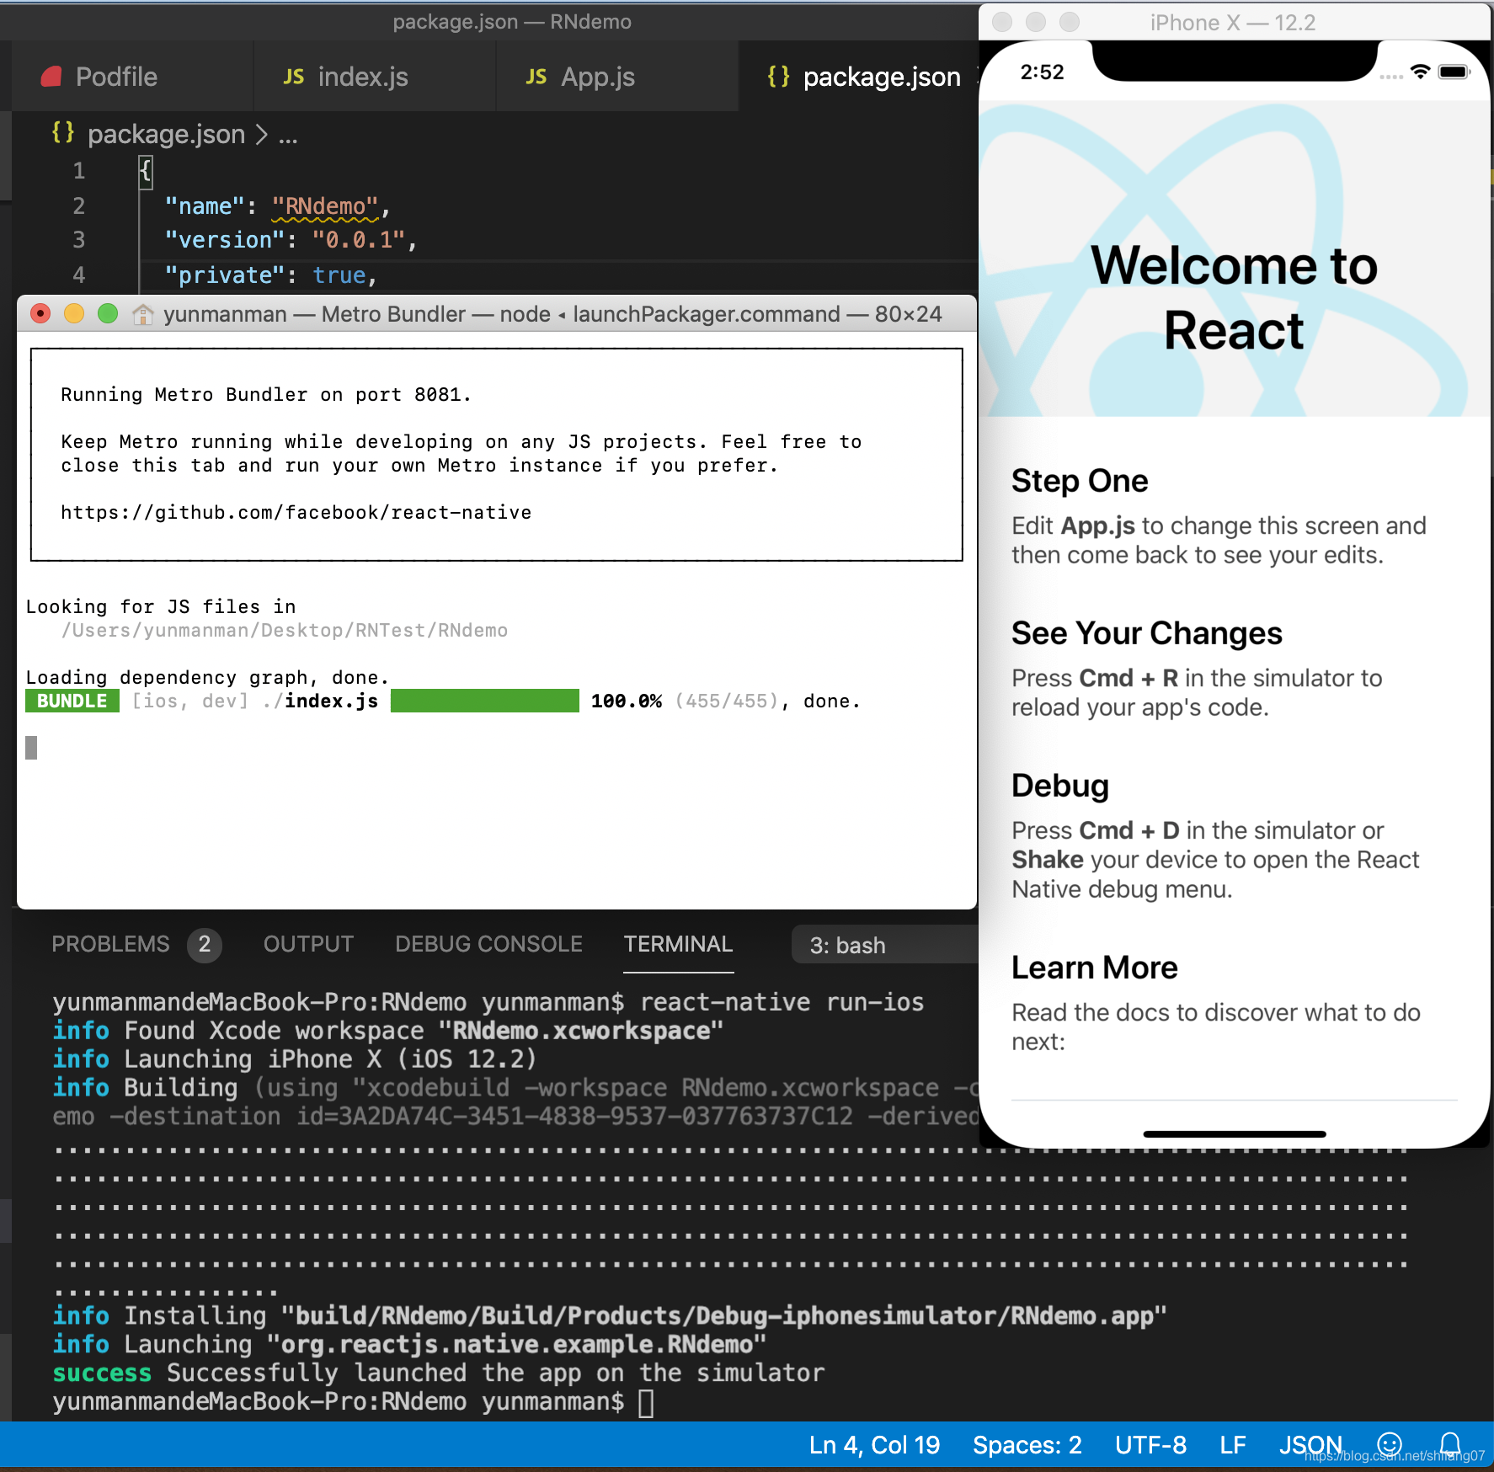
Task: Click the Step One heading in simulator
Action: pos(1080,481)
